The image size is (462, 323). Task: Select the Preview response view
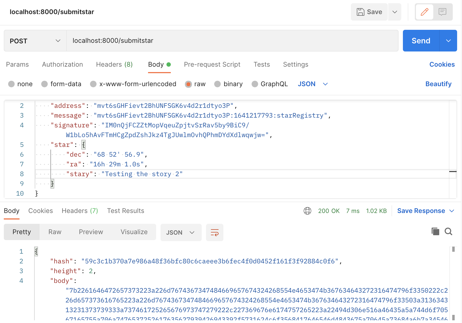(91, 232)
